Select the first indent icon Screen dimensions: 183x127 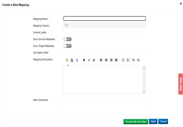click(x=133, y=60)
